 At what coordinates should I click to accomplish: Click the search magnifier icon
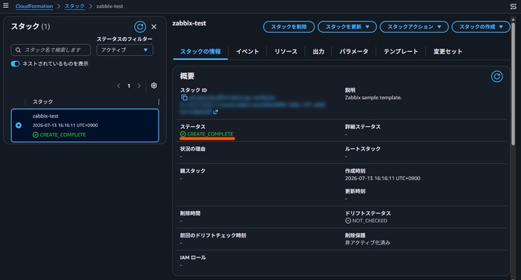(x=18, y=50)
